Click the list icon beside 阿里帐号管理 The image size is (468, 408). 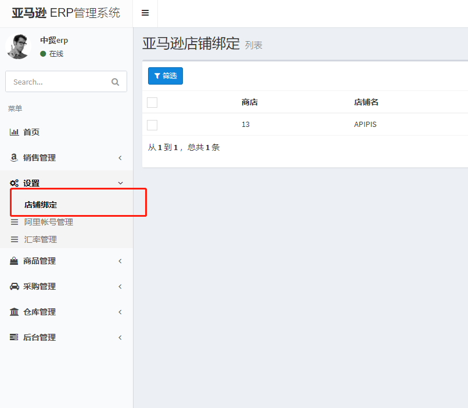[x=15, y=222]
